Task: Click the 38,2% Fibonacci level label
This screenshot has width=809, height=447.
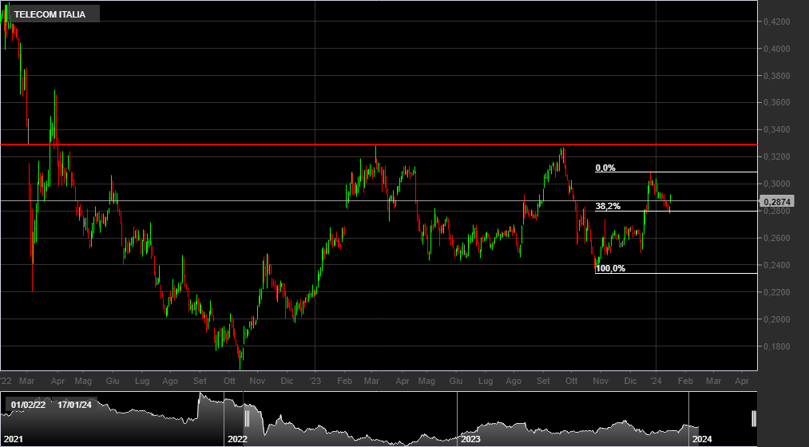Action: coord(608,207)
